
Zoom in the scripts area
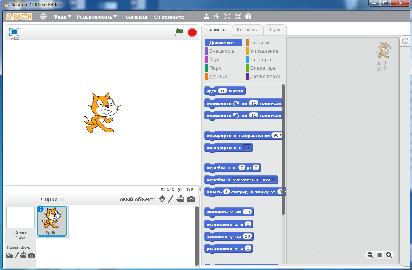pyautogui.click(x=389, y=255)
